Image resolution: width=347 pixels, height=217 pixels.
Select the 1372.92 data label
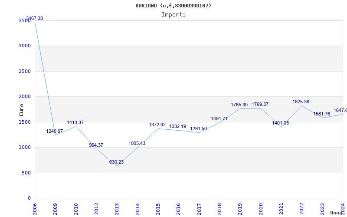coord(157,125)
